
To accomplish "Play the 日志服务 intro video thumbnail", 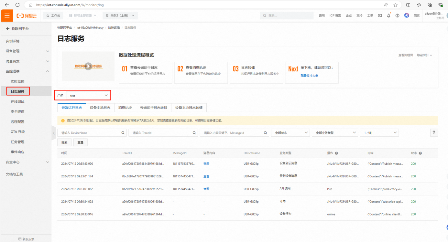I will pos(88,66).
